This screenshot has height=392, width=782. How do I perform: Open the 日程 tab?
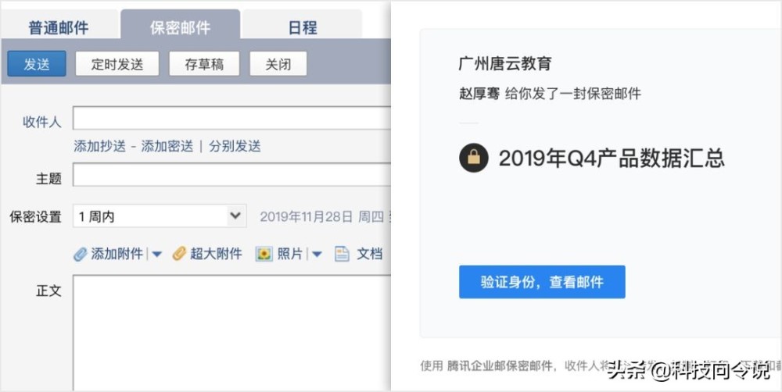click(302, 27)
